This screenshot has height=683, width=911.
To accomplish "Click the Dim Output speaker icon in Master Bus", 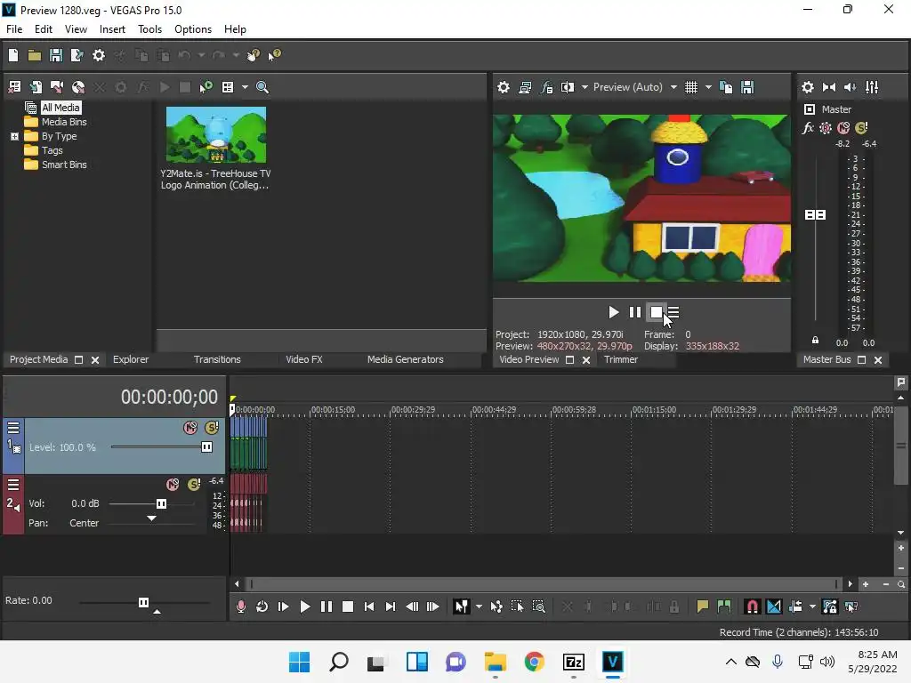I will click(850, 87).
